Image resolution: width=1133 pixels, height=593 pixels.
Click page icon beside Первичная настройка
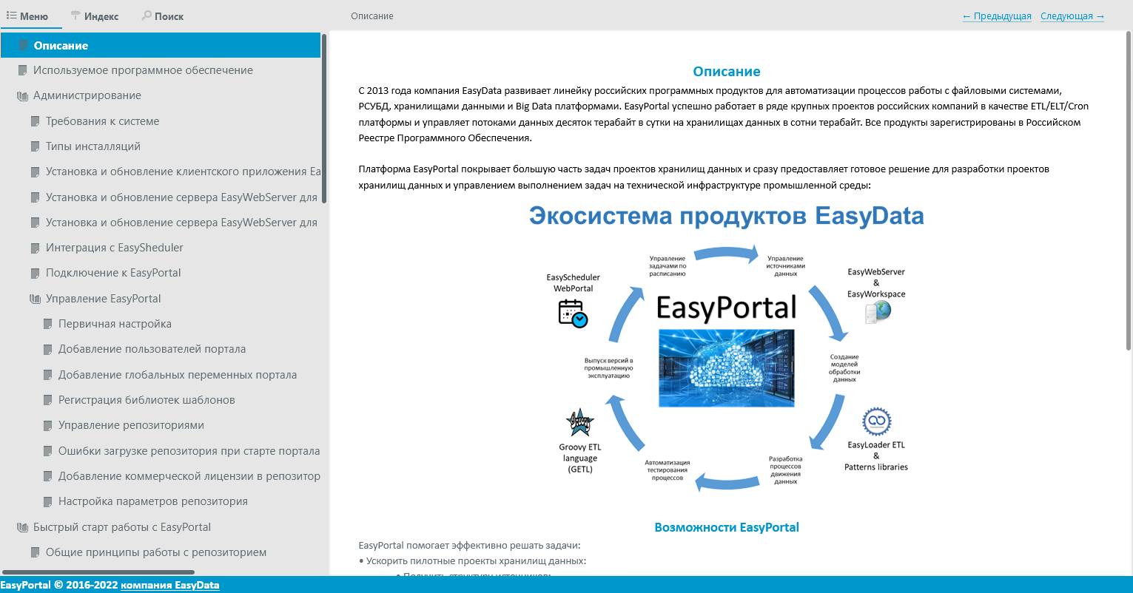(x=48, y=324)
